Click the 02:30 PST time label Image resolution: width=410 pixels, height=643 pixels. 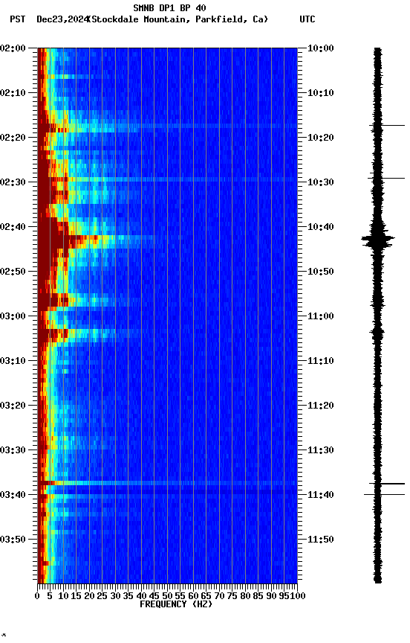[13, 182]
